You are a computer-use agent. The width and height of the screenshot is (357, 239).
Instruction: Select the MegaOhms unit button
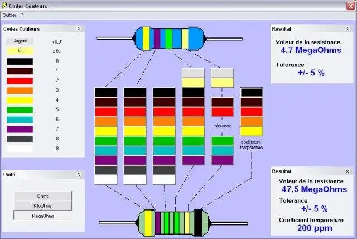[43, 216]
